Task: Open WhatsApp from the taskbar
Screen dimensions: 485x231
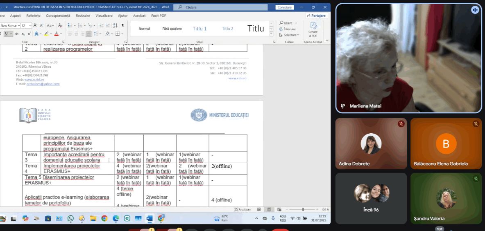Action: coord(70,218)
